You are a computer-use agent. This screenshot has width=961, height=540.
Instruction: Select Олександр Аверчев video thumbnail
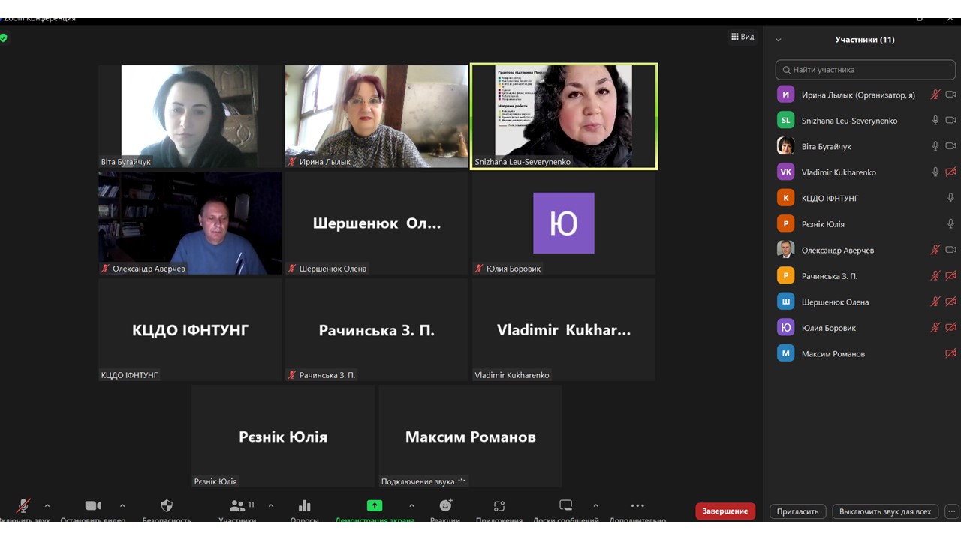190,223
